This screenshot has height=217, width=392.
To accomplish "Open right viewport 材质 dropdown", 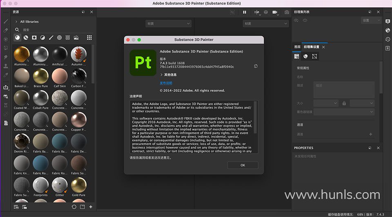I will (x=265, y=24).
